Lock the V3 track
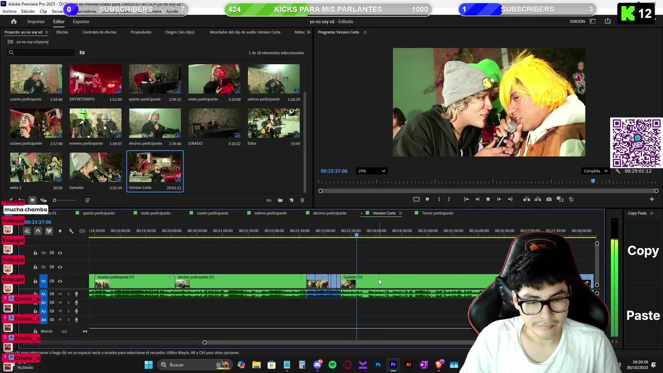The width and height of the screenshot is (663, 373). pyautogui.click(x=35, y=253)
